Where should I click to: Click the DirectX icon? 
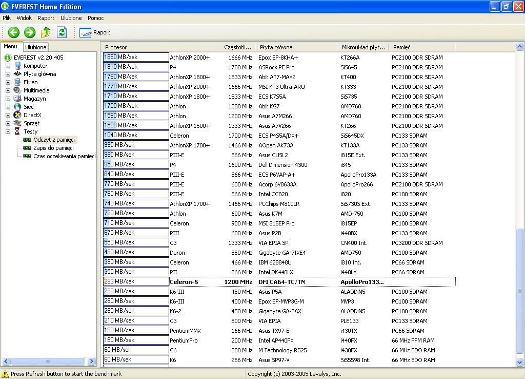(17, 115)
